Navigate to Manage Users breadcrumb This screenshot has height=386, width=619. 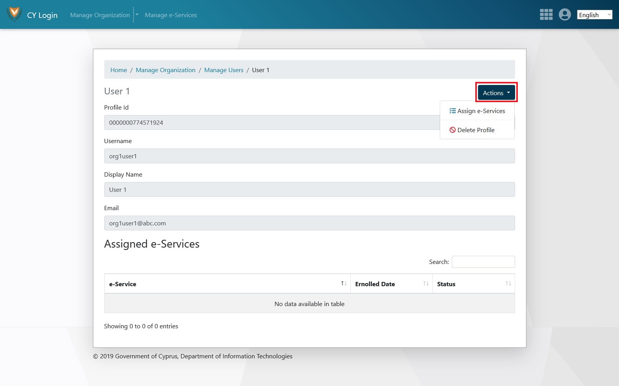(x=224, y=70)
